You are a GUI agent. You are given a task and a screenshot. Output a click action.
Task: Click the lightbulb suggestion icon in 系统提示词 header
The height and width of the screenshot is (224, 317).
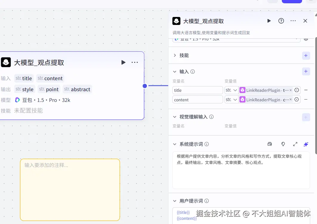pyautogui.click(x=283, y=144)
